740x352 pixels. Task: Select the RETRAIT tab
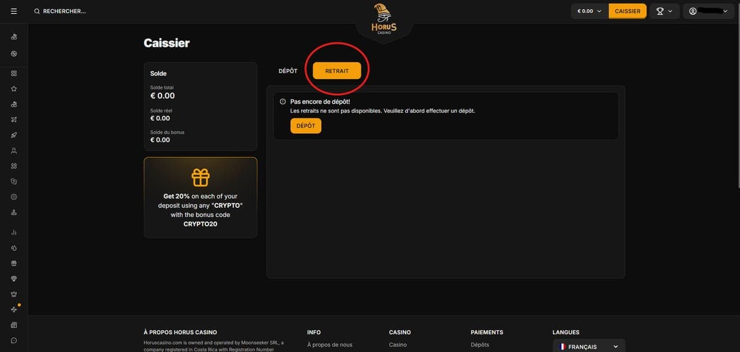(x=337, y=71)
